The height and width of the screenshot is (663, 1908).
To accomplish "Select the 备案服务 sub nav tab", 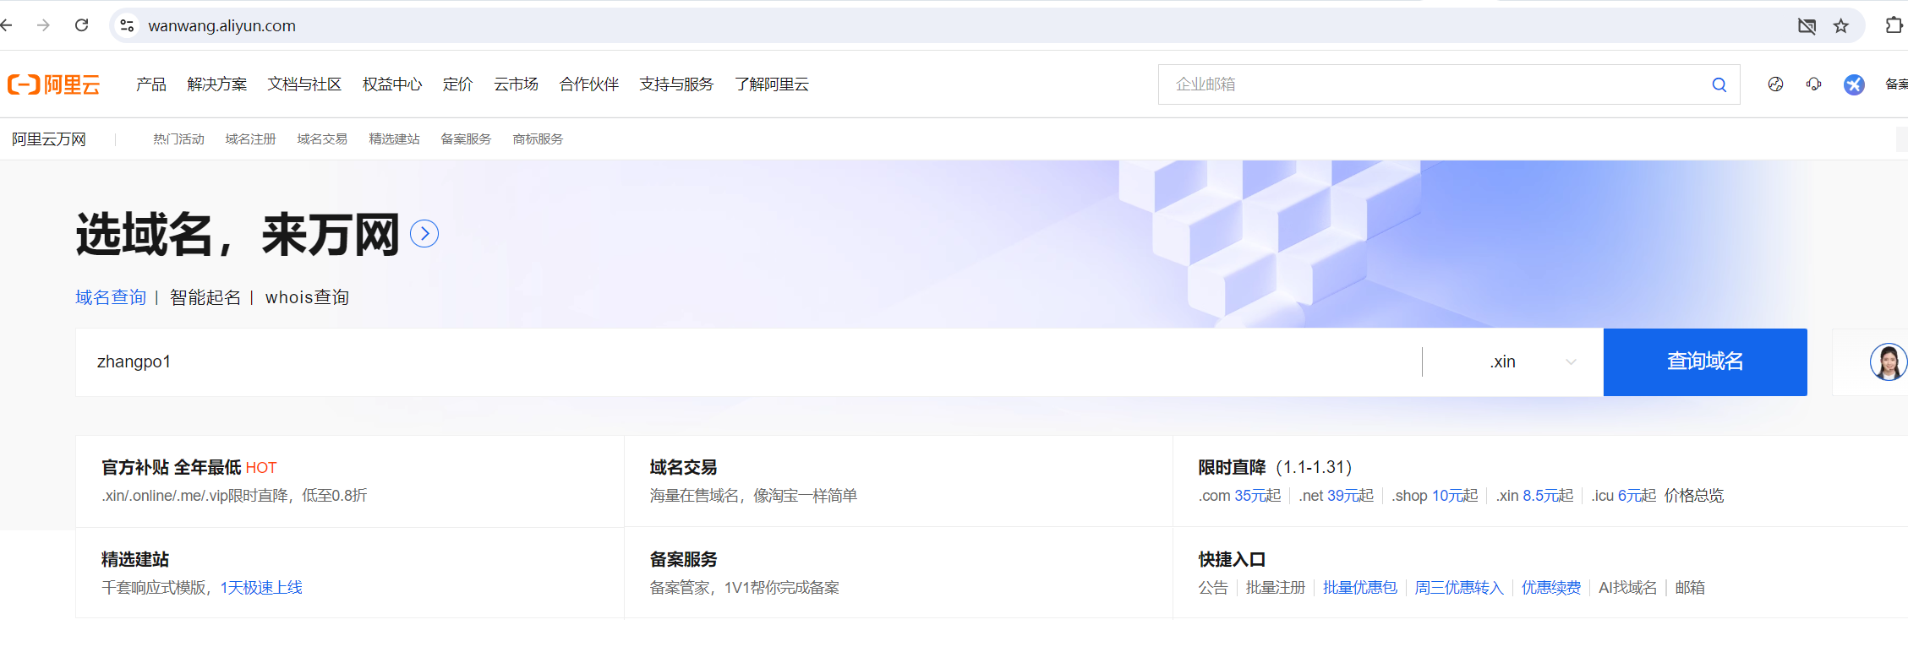I will 466,139.
